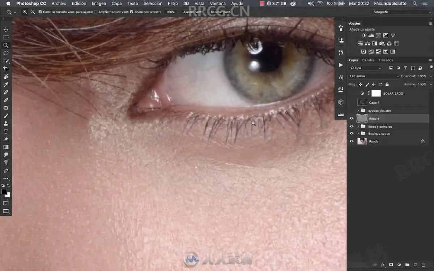Select the Move tool
The height and width of the screenshot is (271, 434).
coord(6,30)
